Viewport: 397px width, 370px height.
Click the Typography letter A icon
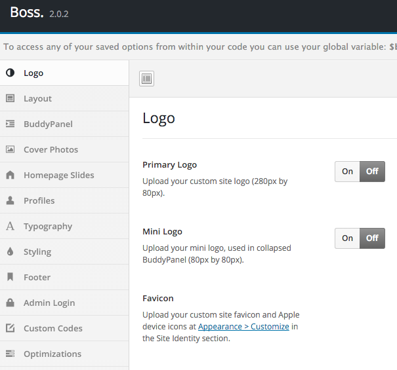(x=10, y=226)
